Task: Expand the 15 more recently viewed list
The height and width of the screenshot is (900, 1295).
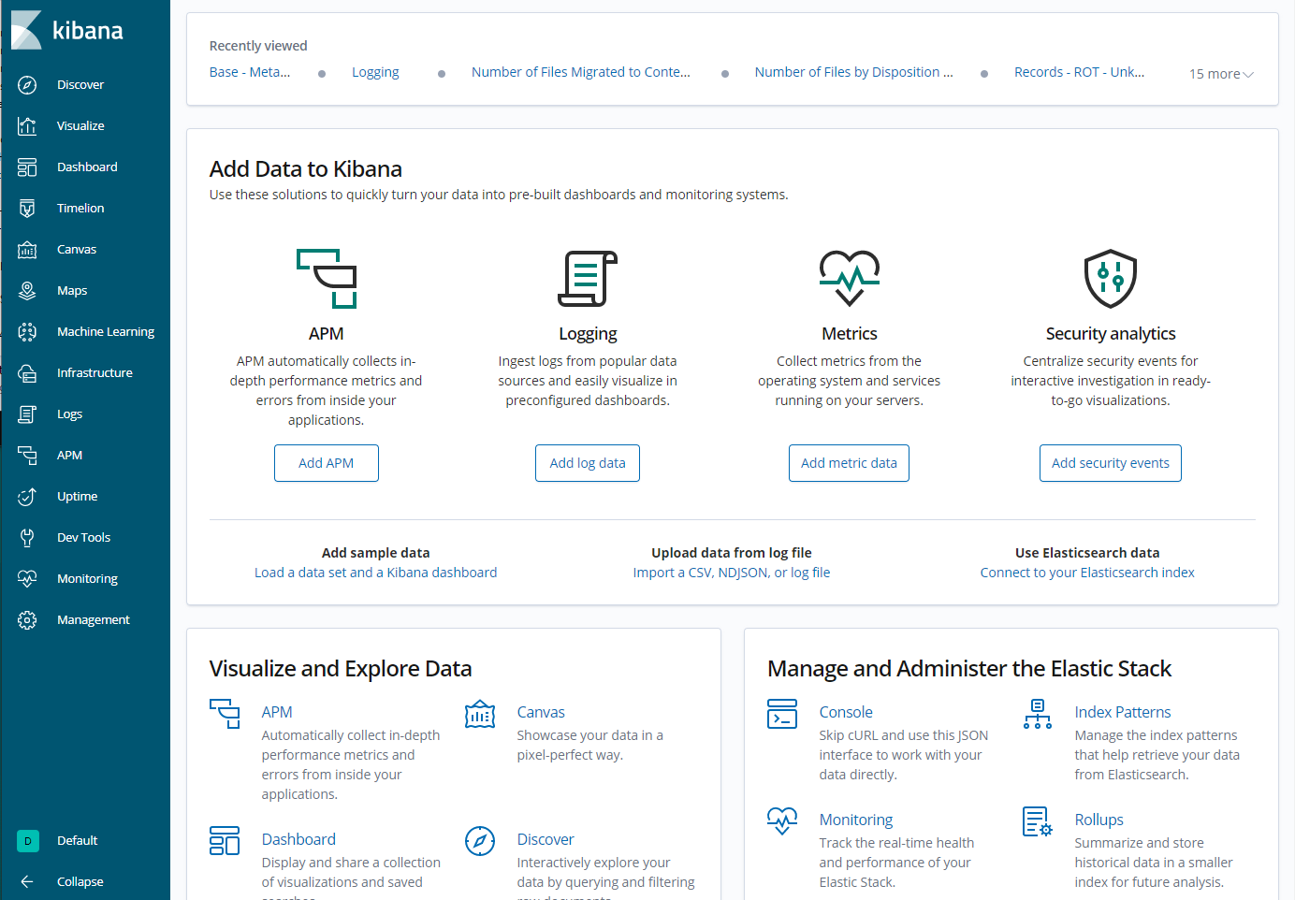Action: [x=1220, y=74]
